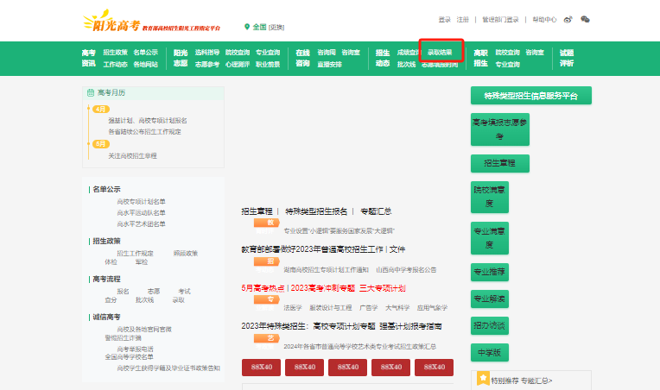The height and width of the screenshot is (390, 660).
Task: Select 志愿参考 in nav bar
Action: coord(207,65)
